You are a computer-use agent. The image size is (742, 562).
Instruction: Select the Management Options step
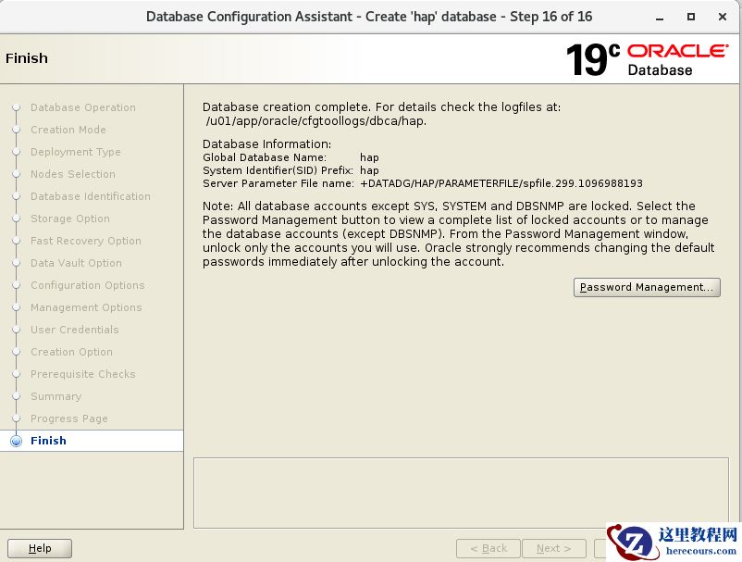[86, 307]
